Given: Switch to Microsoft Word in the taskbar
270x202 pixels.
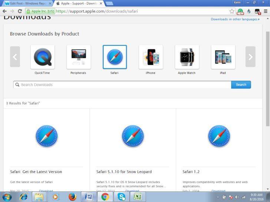Looking at the screenshot, I should coord(89,197).
